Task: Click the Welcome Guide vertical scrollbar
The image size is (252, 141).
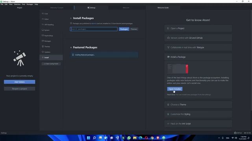Action: pyautogui.click(x=251, y=60)
